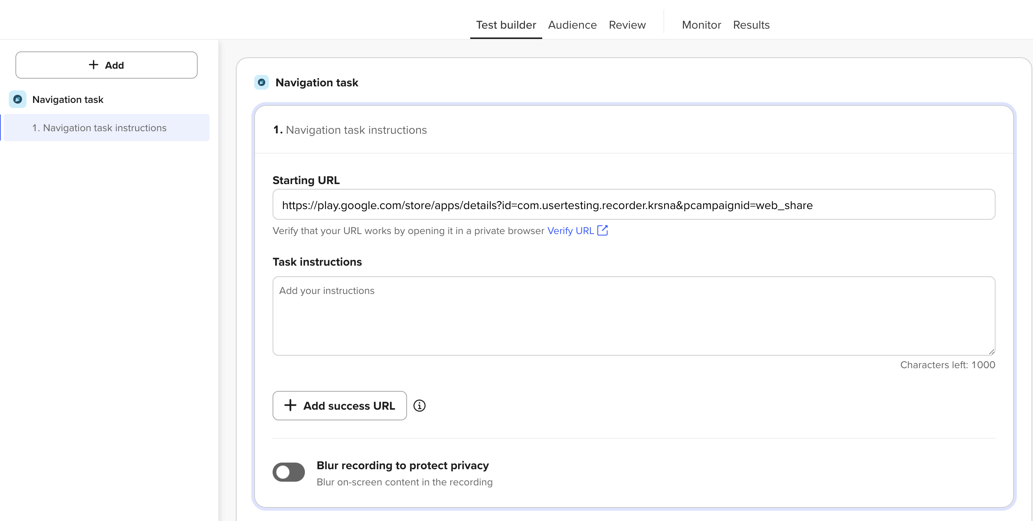The width and height of the screenshot is (1033, 521).
Task: Open the success URL info icon
Action: [420, 406]
